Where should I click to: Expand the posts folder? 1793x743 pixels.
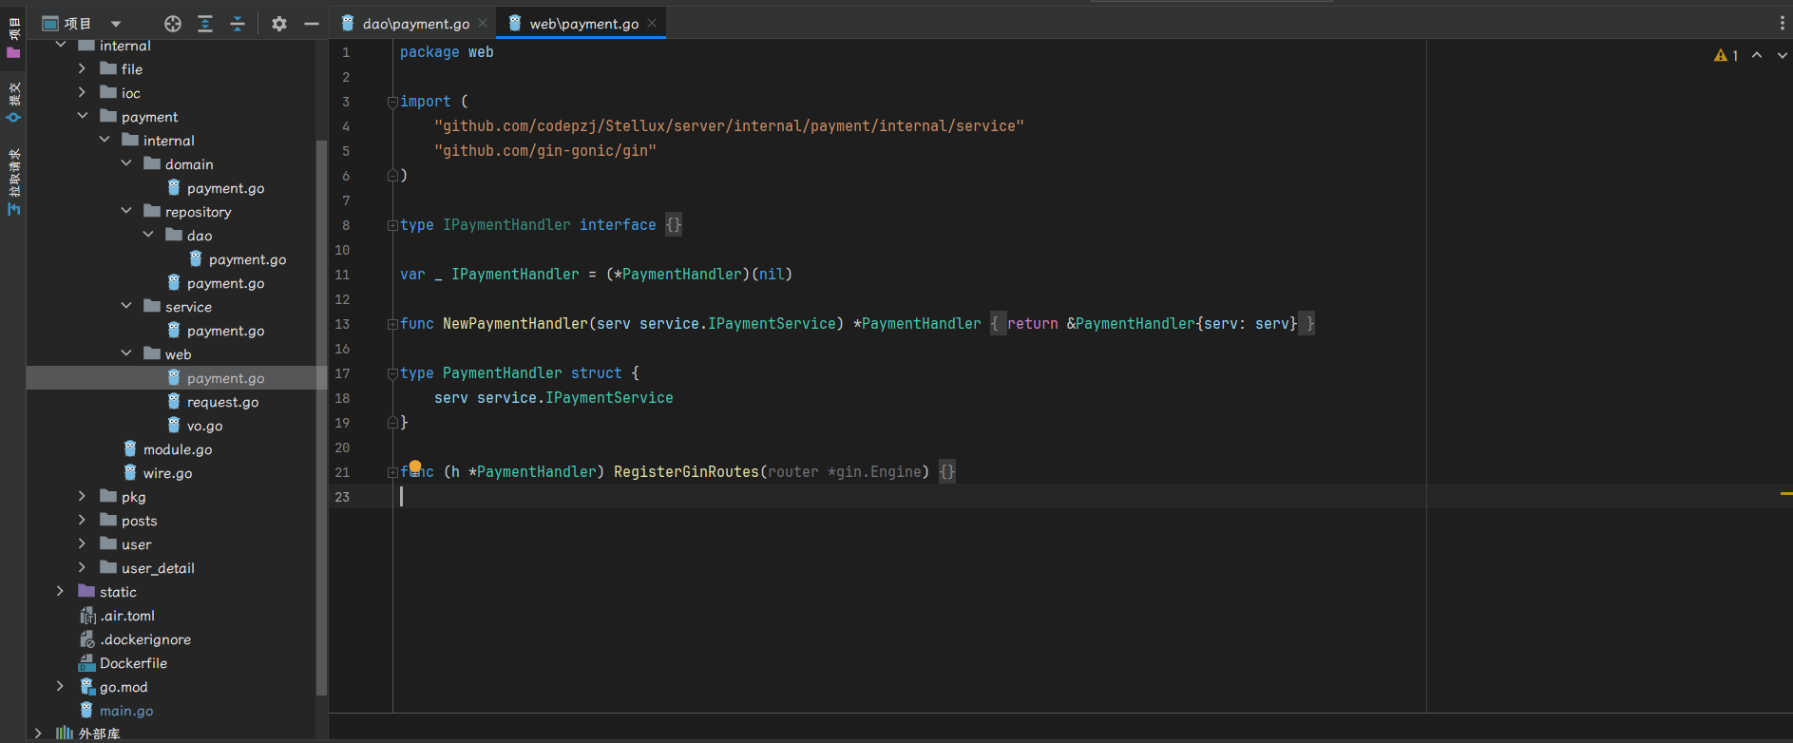click(83, 520)
